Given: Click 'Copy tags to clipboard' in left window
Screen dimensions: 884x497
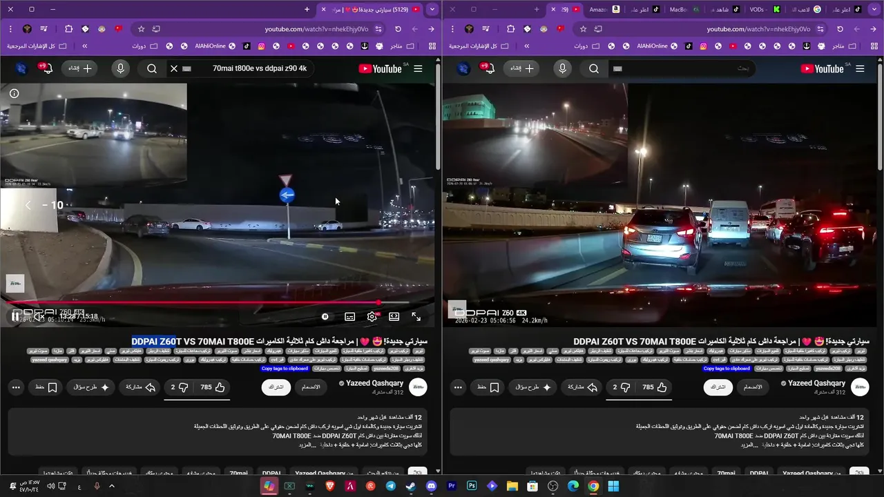Looking at the screenshot, I should pyautogui.click(x=285, y=369).
